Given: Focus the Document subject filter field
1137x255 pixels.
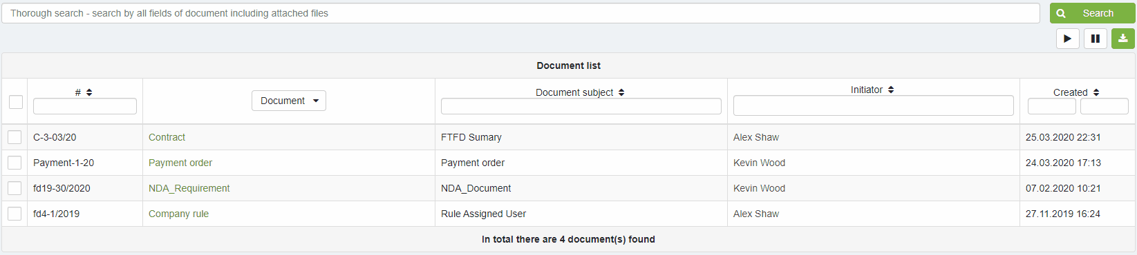Looking at the screenshot, I should pyautogui.click(x=581, y=106).
